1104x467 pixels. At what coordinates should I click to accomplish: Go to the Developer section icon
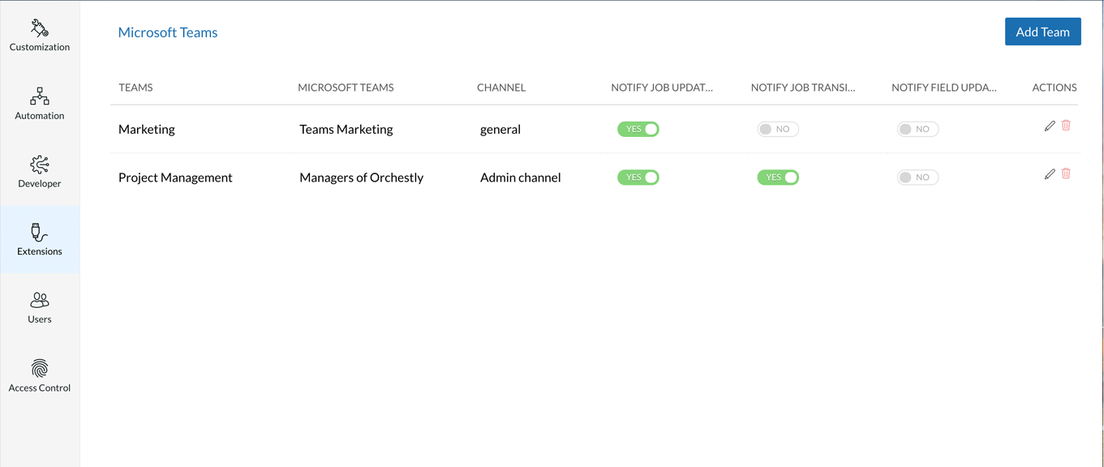click(x=39, y=165)
